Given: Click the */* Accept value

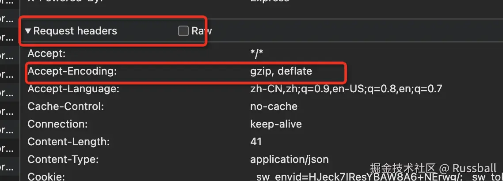Looking at the screenshot, I should 256,54.
